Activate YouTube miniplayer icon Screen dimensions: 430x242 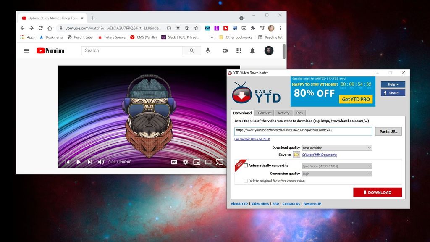197,161
